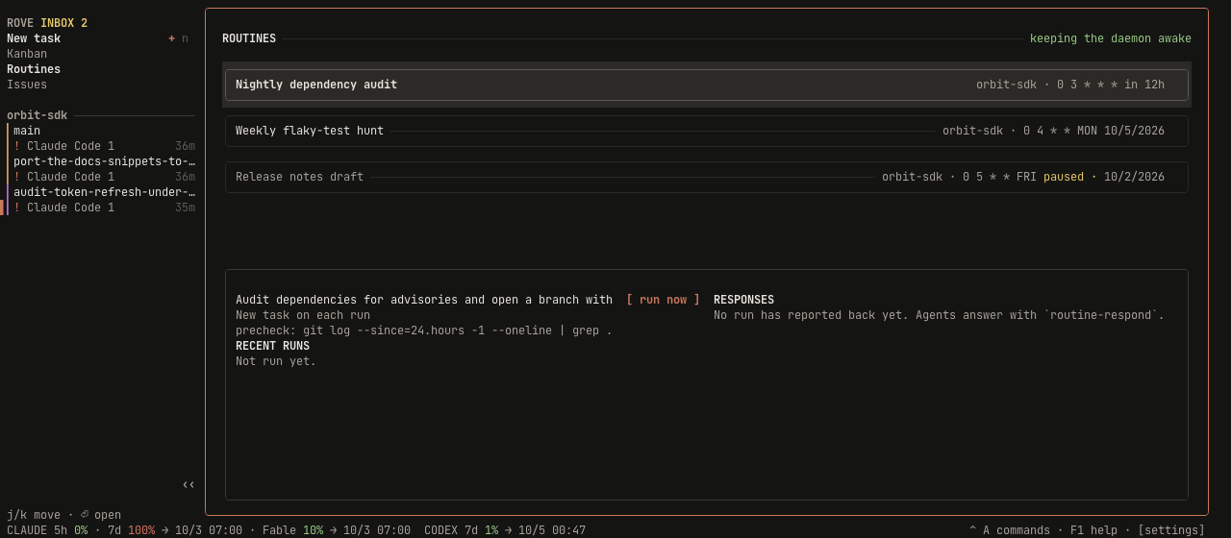Click 'New task on each run' text
The image size is (1231, 538).
tap(303, 315)
